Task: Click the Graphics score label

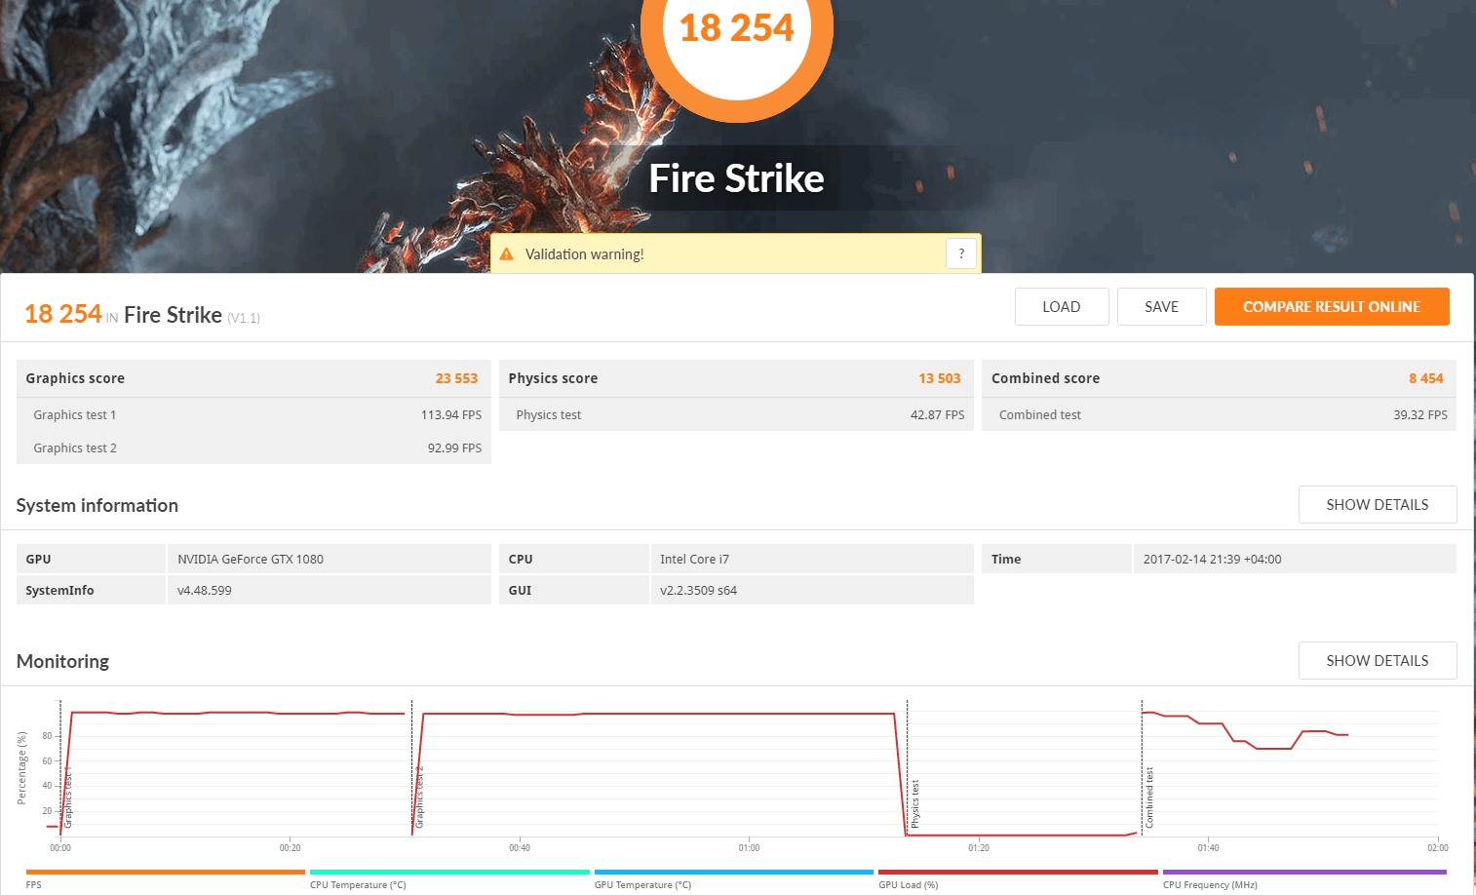Action: (75, 378)
